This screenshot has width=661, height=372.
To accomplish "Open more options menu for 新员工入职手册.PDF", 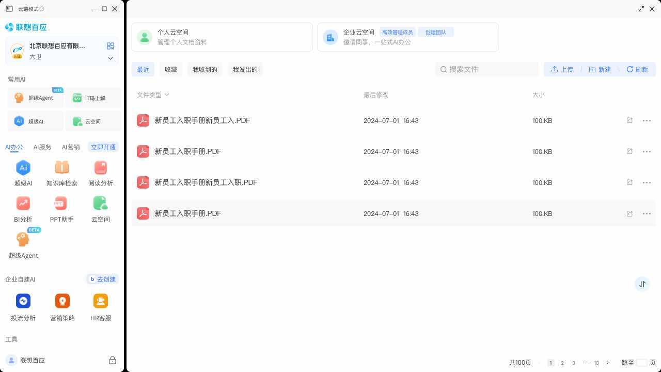I will click(647, 151).
